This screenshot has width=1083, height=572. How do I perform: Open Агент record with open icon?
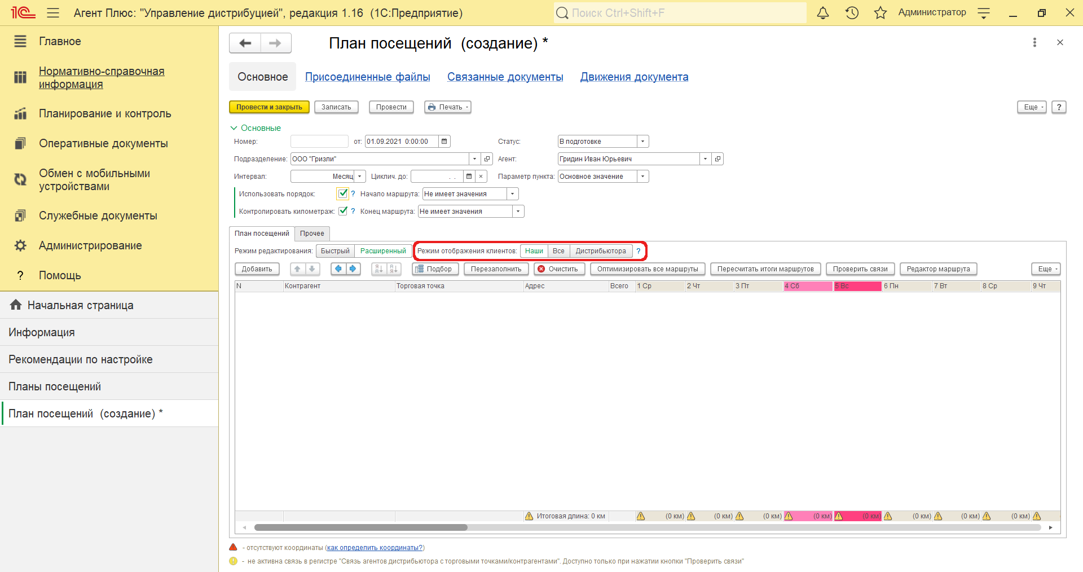tap(717, 159)
